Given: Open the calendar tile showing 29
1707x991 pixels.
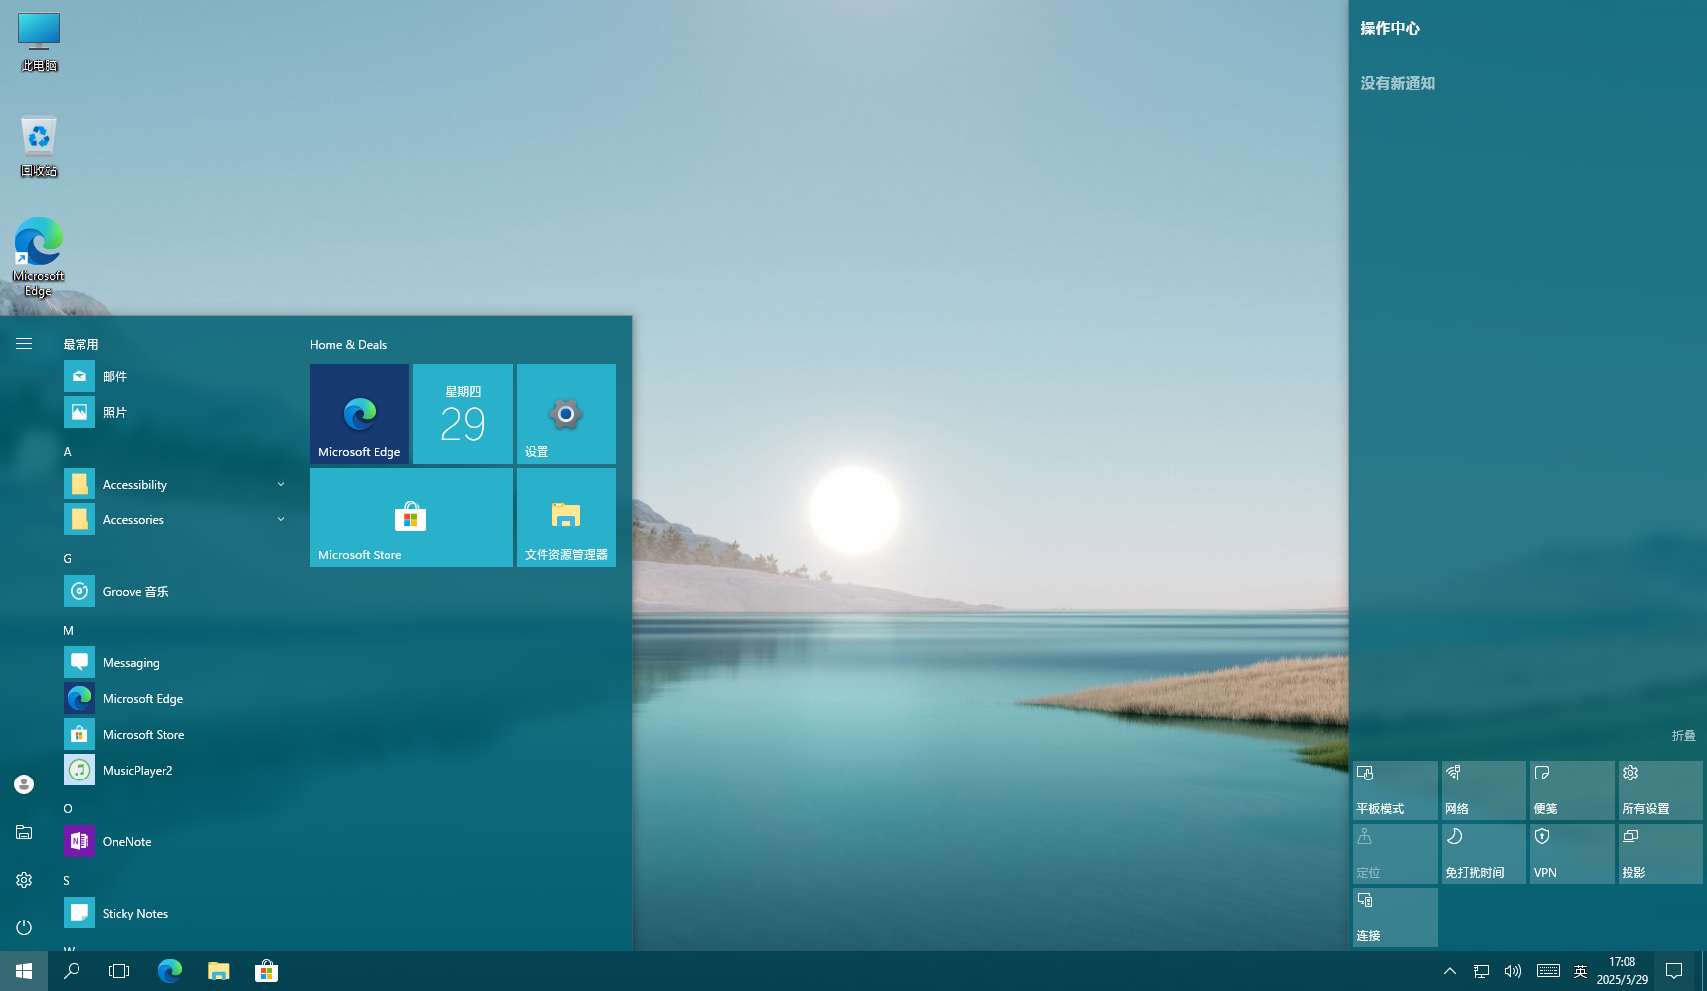Looking at the screenshot, I should [462, 414].
